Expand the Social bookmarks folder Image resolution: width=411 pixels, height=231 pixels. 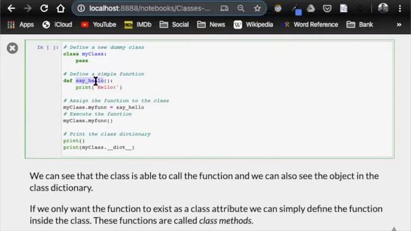point(174,24)
